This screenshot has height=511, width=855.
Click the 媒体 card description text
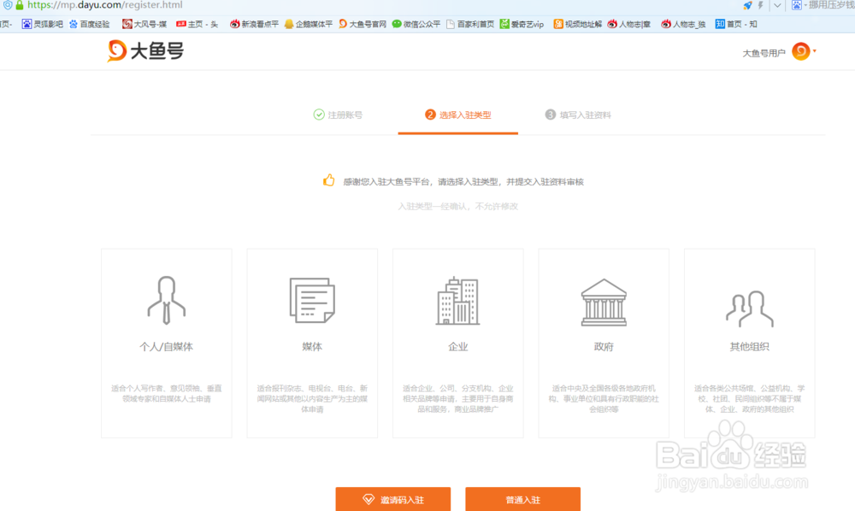[x=312, y=399]
